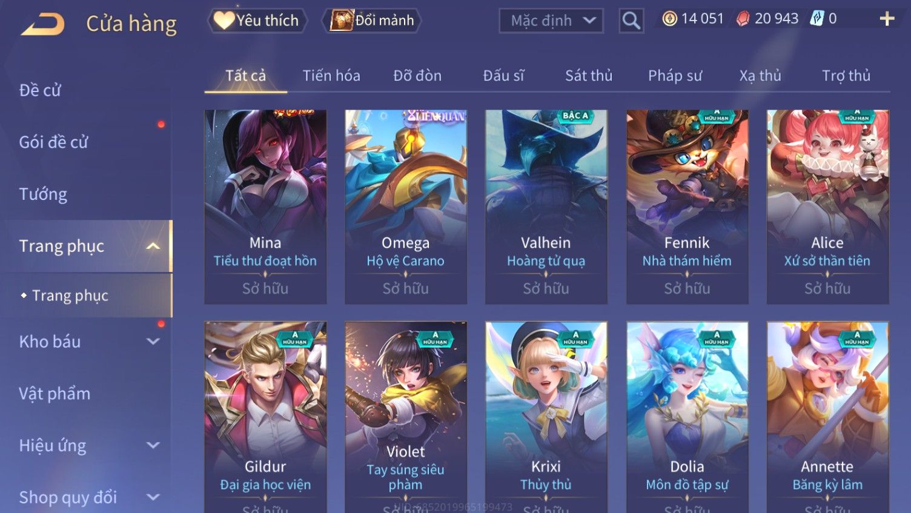
Task: Tap the gold coin balance icon
Action: tap(669, 19)
